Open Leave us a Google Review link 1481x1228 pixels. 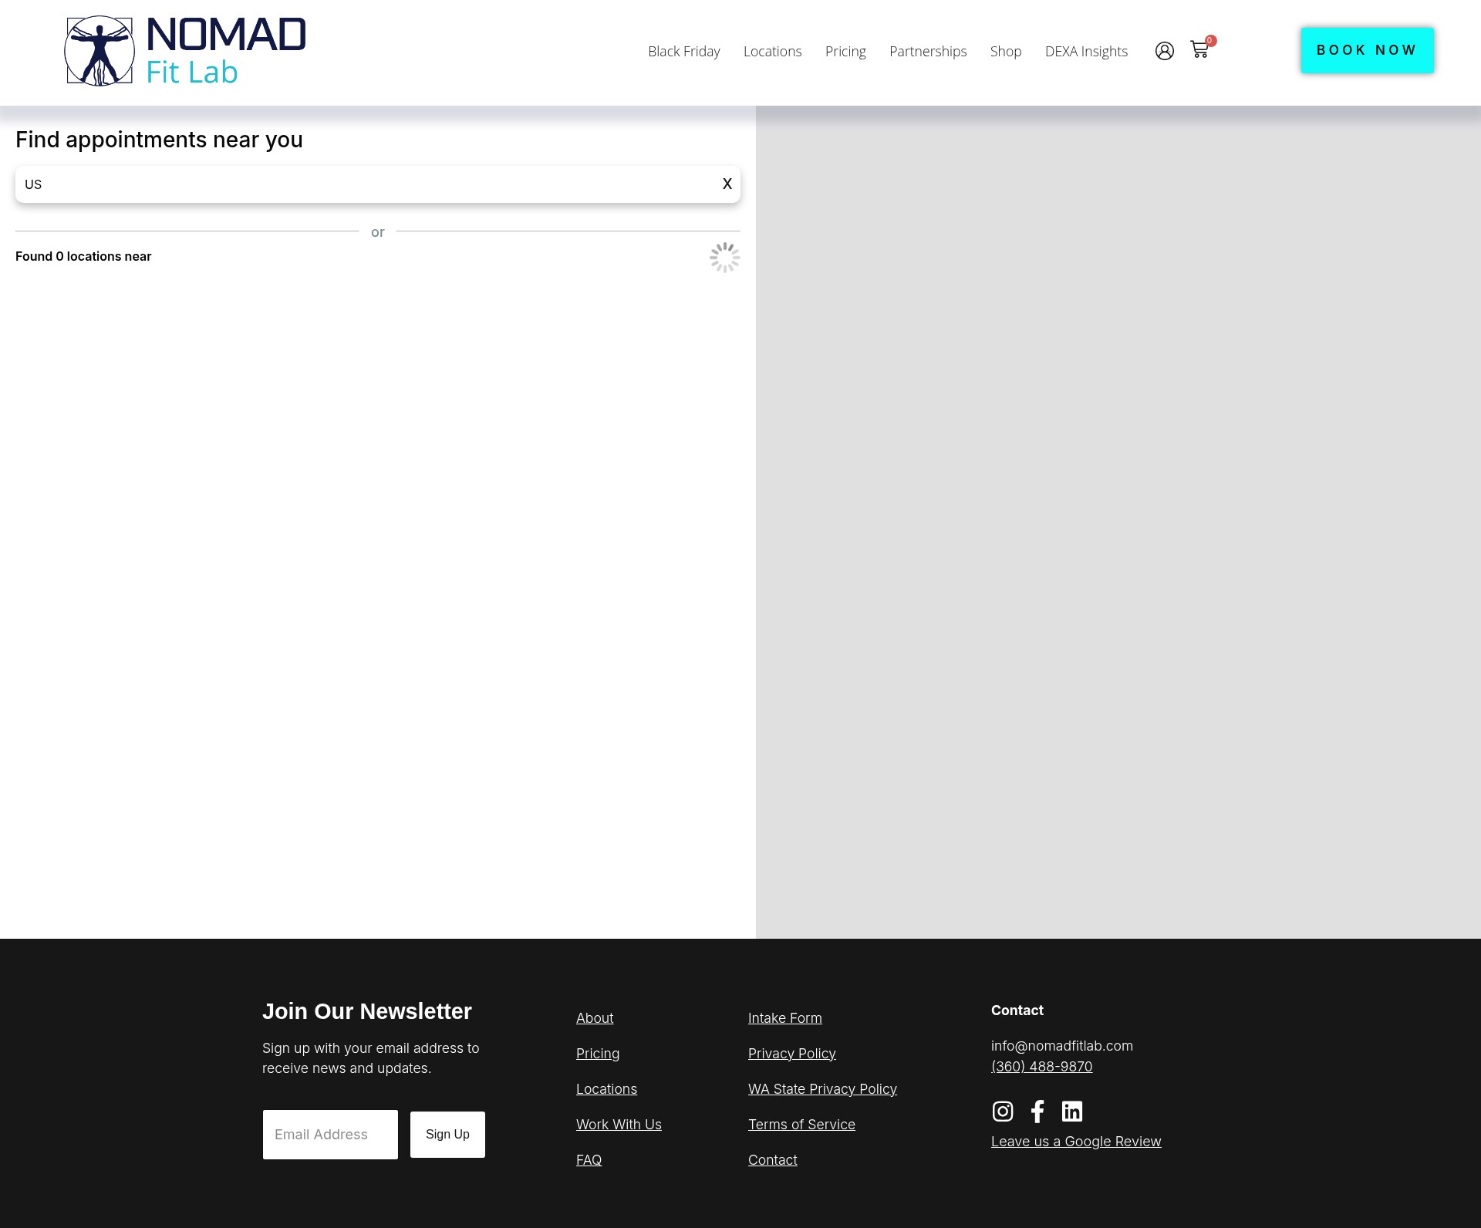[1076, 1142]
